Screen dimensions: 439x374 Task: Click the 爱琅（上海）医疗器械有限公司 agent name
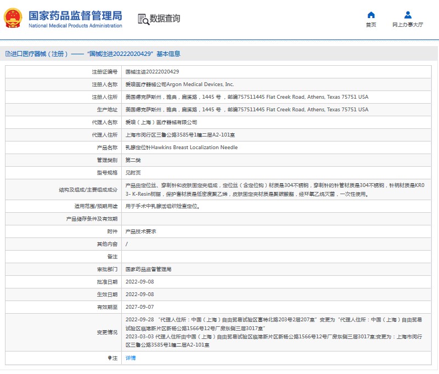coord(161,122)
